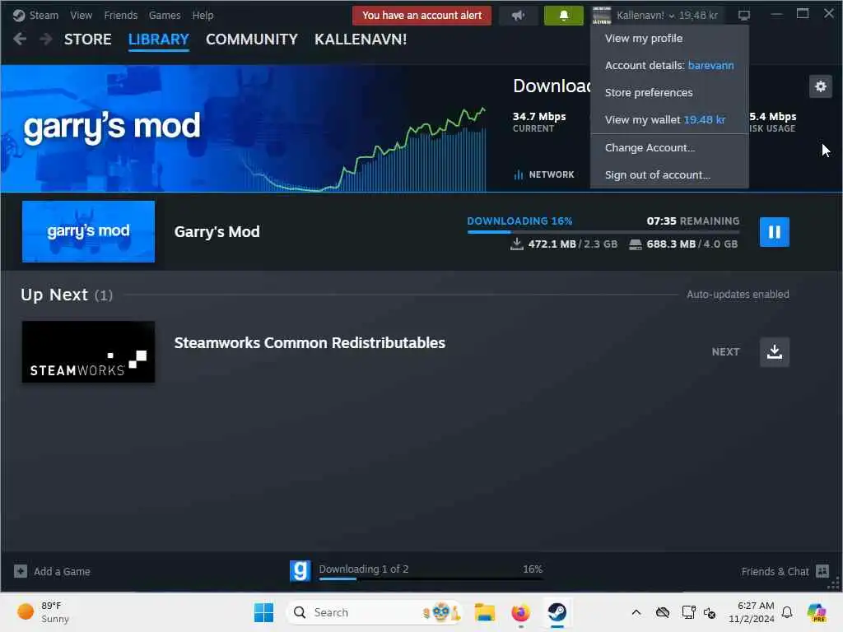Click the Garry's Mod 'g' icon in status bar
Screen dimensions: 843x632
(x=300, y=571)
